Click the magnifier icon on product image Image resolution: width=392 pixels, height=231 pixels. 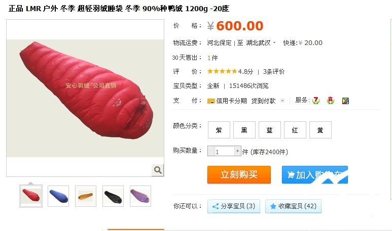click(x=158, y=170)
